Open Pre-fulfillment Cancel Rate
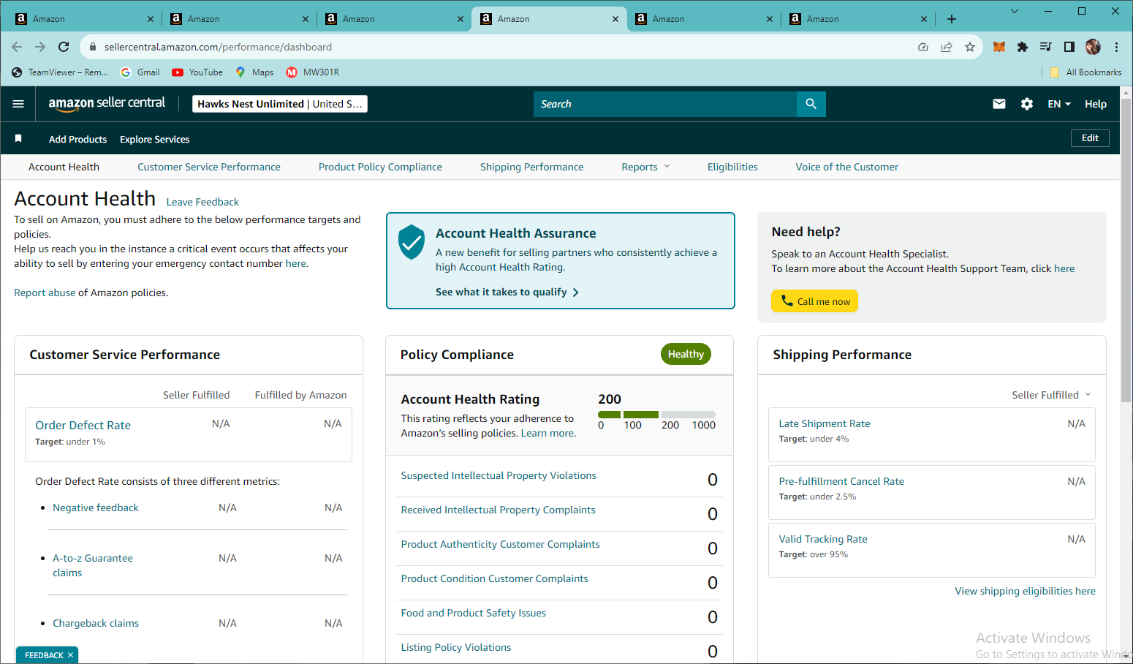The height and width of the screenshot is (664, 1133). pyautogui.click(x=841, y=481)
